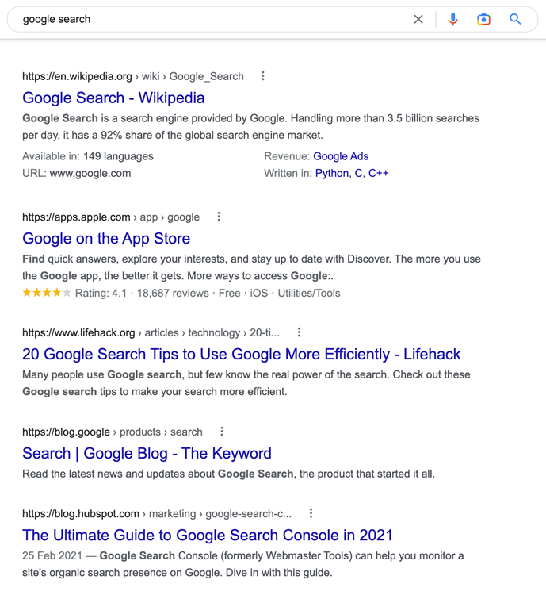Click the C++ language link
The height and width of the screenshot is (595, 546).
pyautogui.click(x=379, y=173)
